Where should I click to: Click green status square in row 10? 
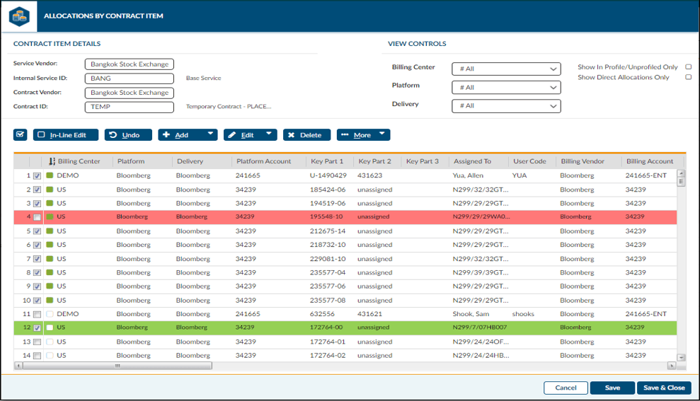(50, 300)
